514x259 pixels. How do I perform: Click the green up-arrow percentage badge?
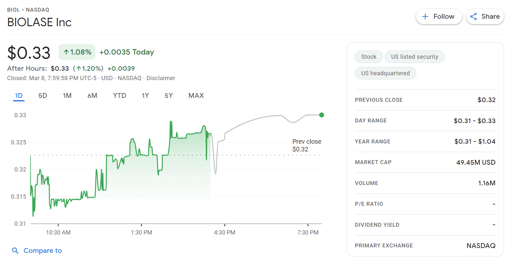(x=77, y=52)
